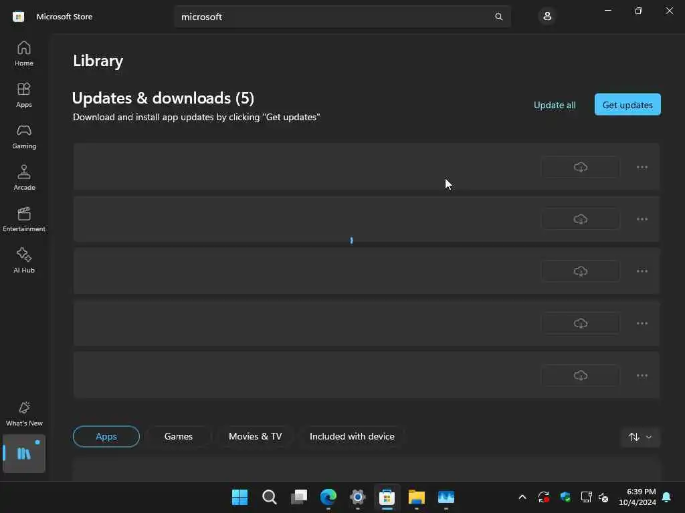Click the muted volume tray icon
The width and height of the screenshot is (685, 513).
click(x=603, y=497)
